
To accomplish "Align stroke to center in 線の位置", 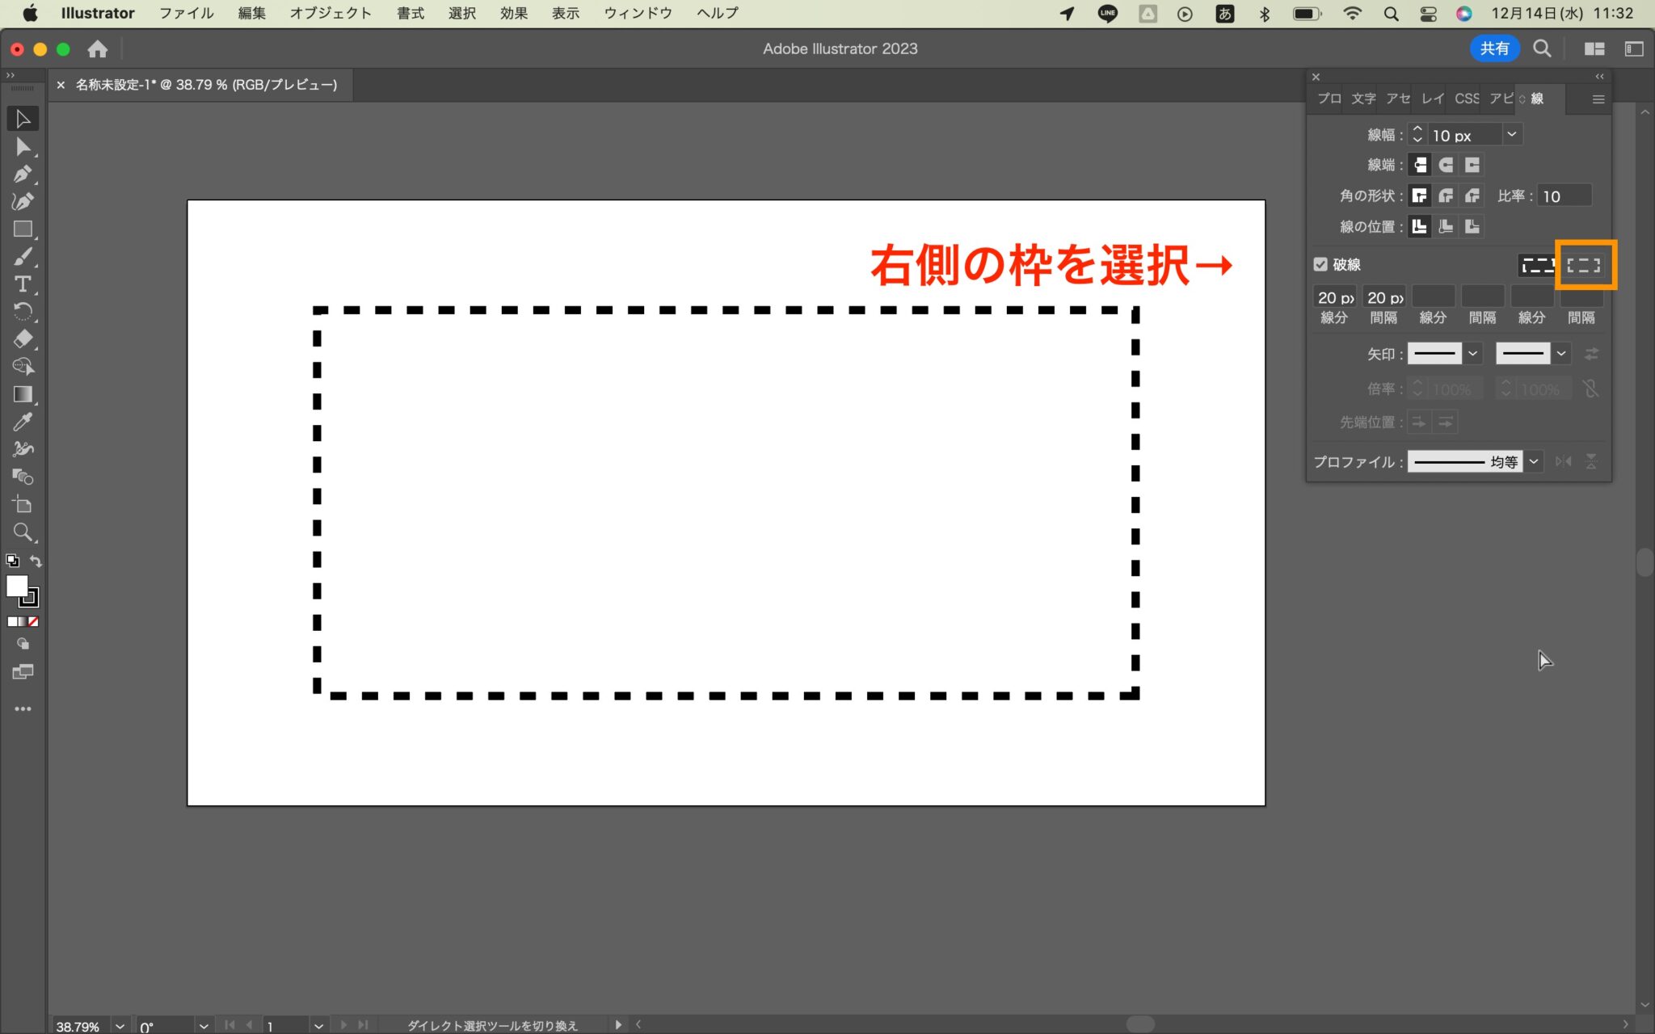I will tap(1420, 226).
